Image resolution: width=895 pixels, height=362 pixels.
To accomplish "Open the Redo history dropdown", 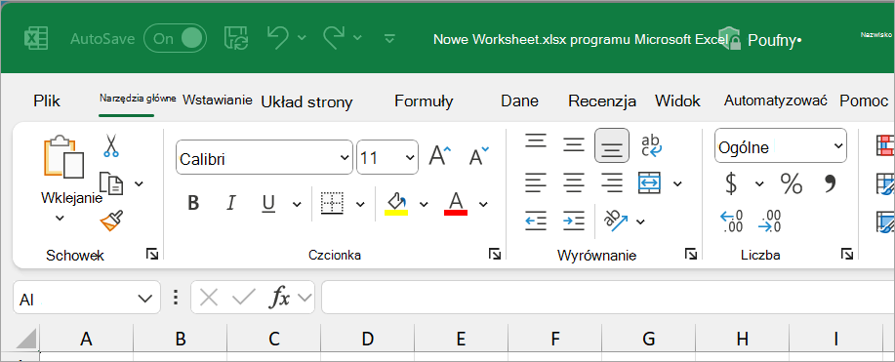I will (357, 38).
